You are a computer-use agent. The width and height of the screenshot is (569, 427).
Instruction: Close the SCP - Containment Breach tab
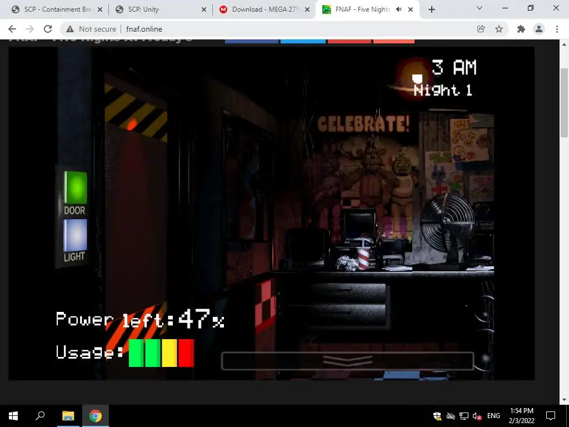(x=100, y=9)
